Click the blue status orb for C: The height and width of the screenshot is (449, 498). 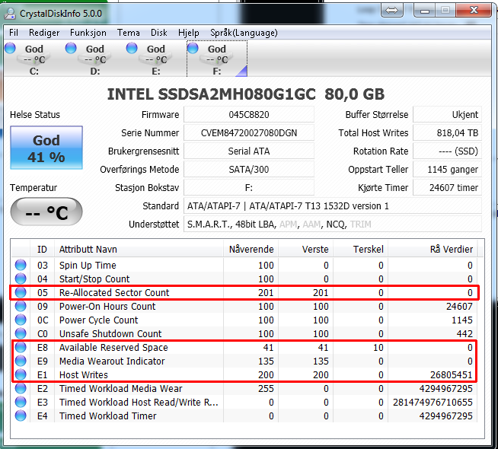(x=10, y=48)
